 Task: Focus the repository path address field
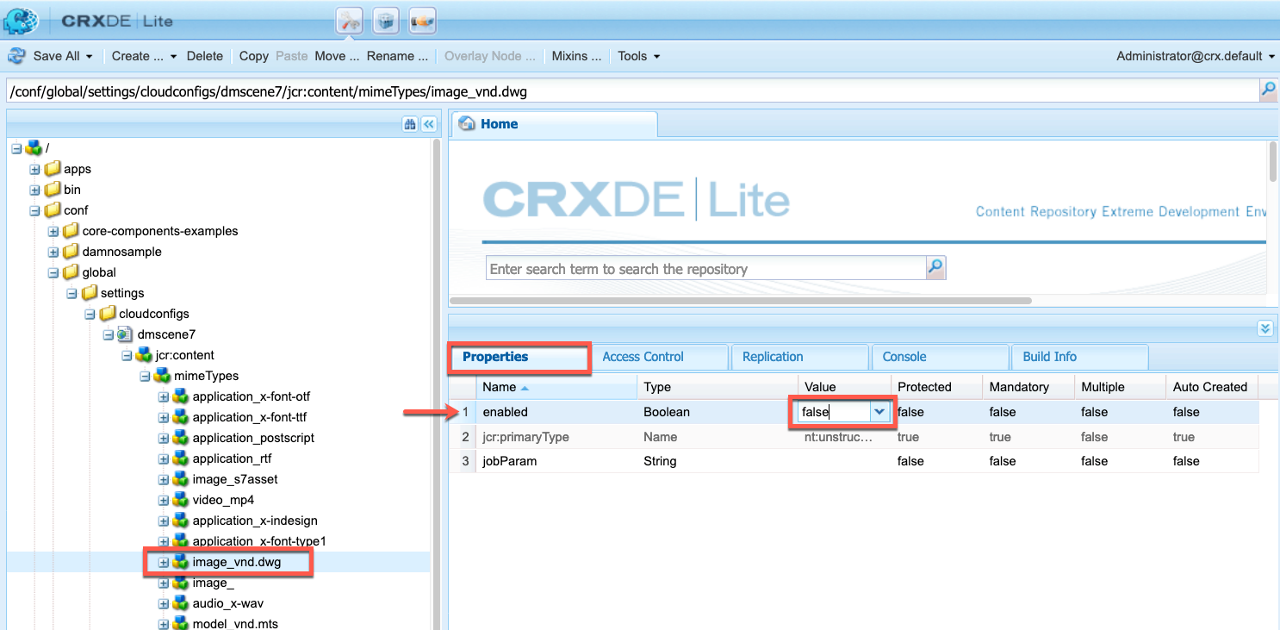632,90
